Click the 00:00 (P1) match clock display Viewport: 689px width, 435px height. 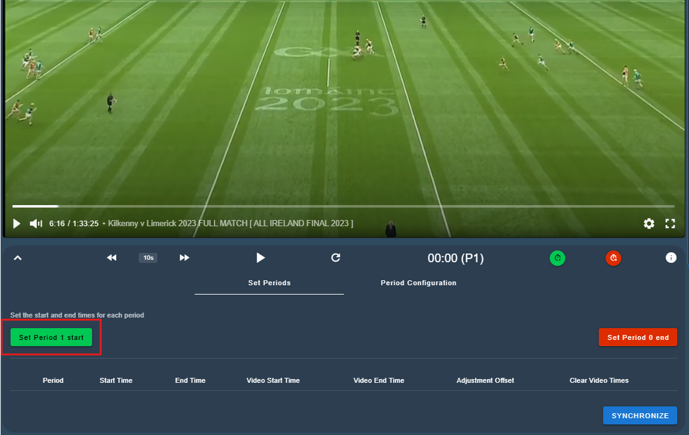456,258
